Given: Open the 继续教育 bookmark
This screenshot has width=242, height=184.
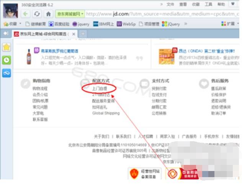Looking at the screenshot, I should 36,24.
